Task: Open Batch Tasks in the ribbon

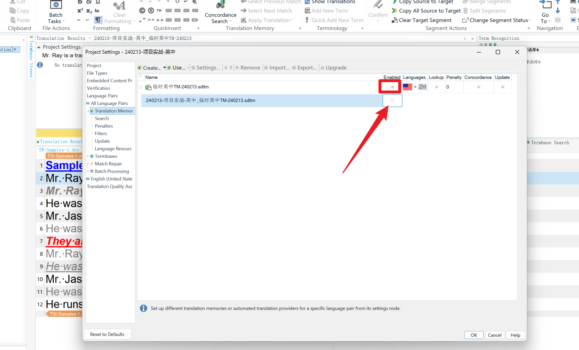Action: click(x=56, y=13)
